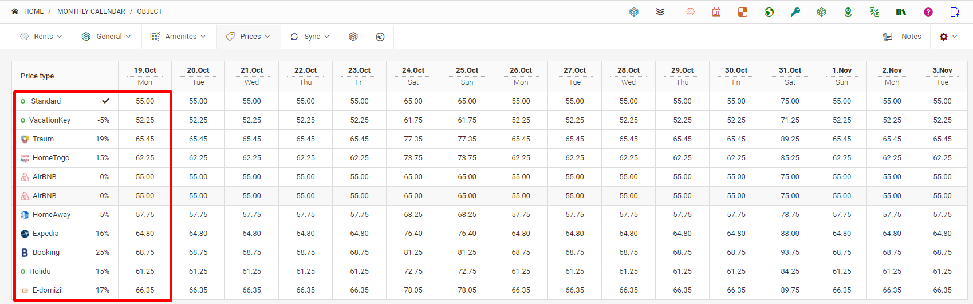Click the green circle beside Holidu
973x304 pixels.
pyautogui.click(x=23, y=271)
